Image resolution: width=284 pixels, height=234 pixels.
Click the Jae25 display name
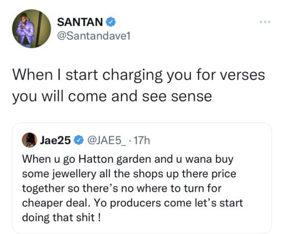55,140
